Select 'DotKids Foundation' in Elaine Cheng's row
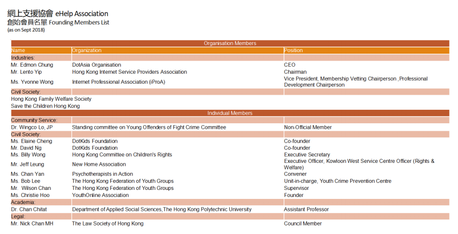Screen dimensions: 458x234 (x=95, y=141)
